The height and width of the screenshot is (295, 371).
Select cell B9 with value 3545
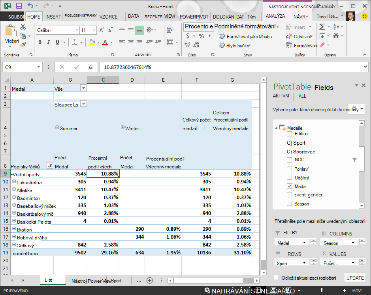click(x=70, y=174)
